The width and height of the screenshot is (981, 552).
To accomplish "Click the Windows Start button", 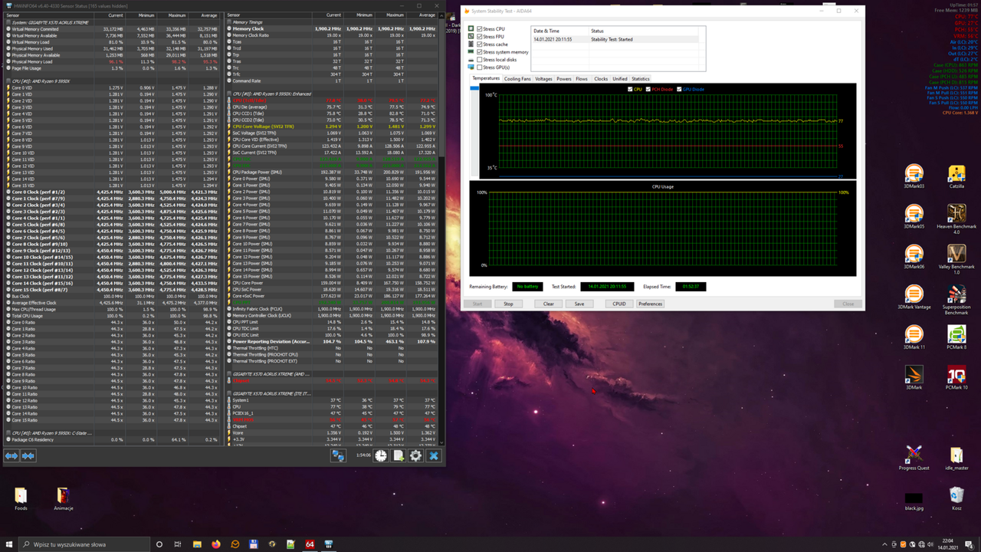I will click(x=8, y=544).
